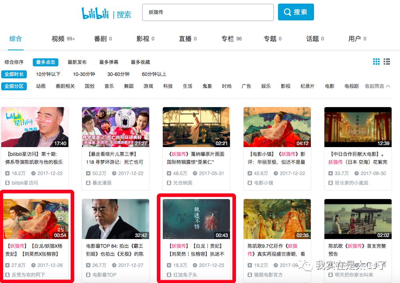Image resolution: width=400 pixels, height=283 pixels.
Task: Filter duration to 10-30分钟
Action: point(84,74)
